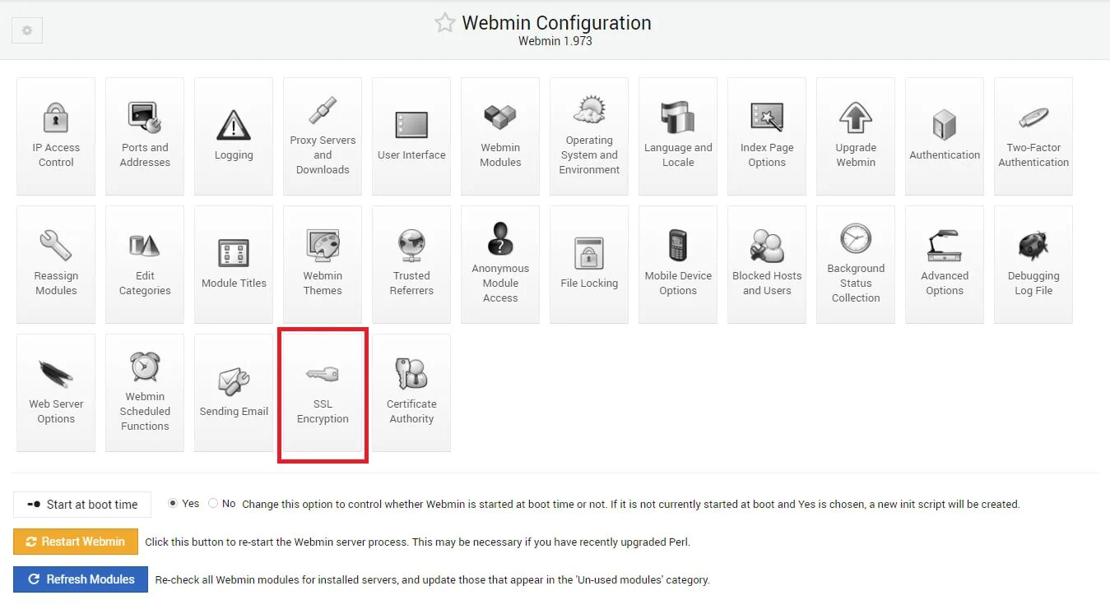
Task: Open the Logging configuration
Action: 234,136
